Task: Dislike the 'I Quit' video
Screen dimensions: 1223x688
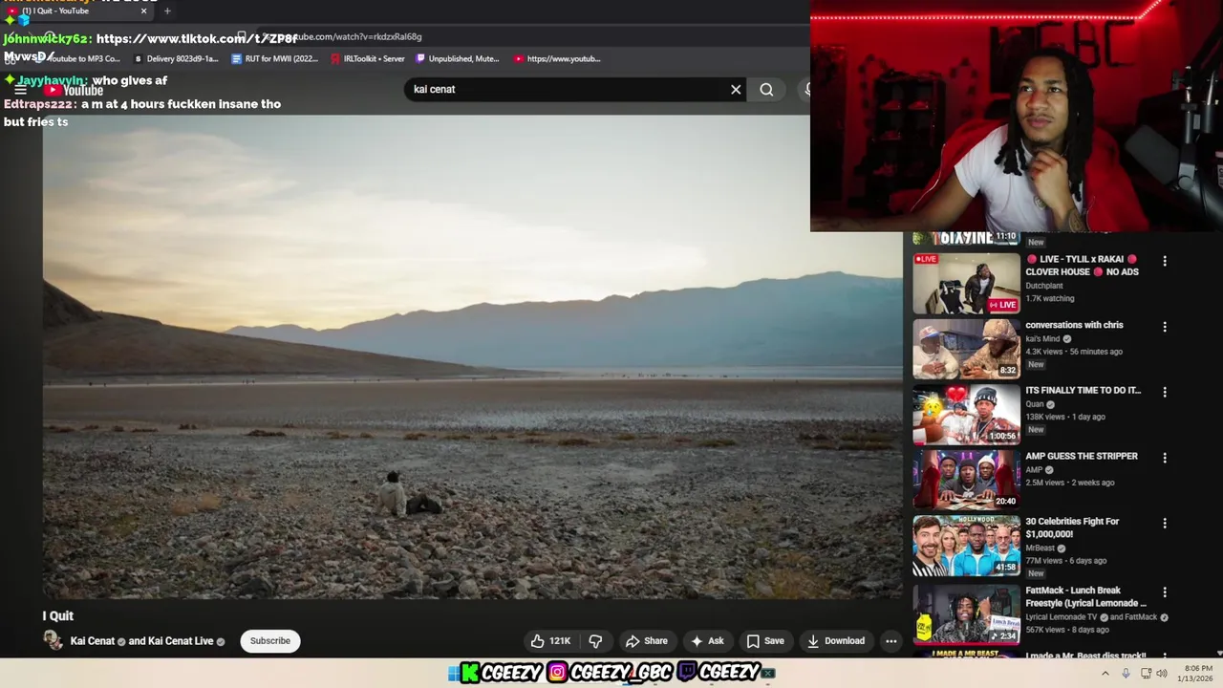Action: [x=595, y=641]
